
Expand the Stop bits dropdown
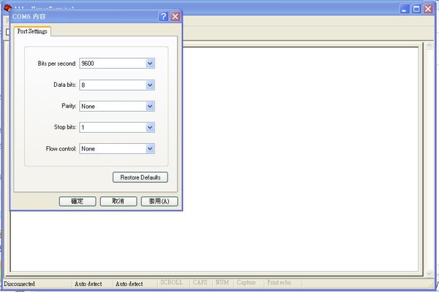(150, 128)
